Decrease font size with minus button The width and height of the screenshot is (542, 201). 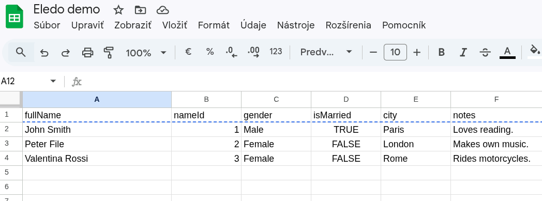[373, 53]
